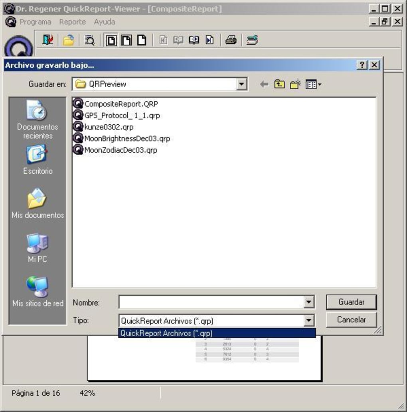
Task: Click the printer setup icon
Action: click(252, 40)
